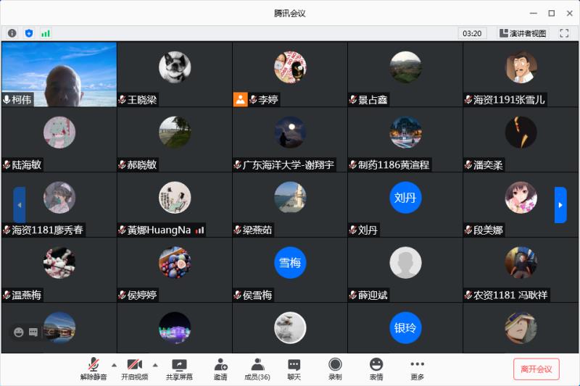Image resolution: width=580 pixels, height=386 pixels.
Task: Go to previous page of participants
Action: coord(20,205)
